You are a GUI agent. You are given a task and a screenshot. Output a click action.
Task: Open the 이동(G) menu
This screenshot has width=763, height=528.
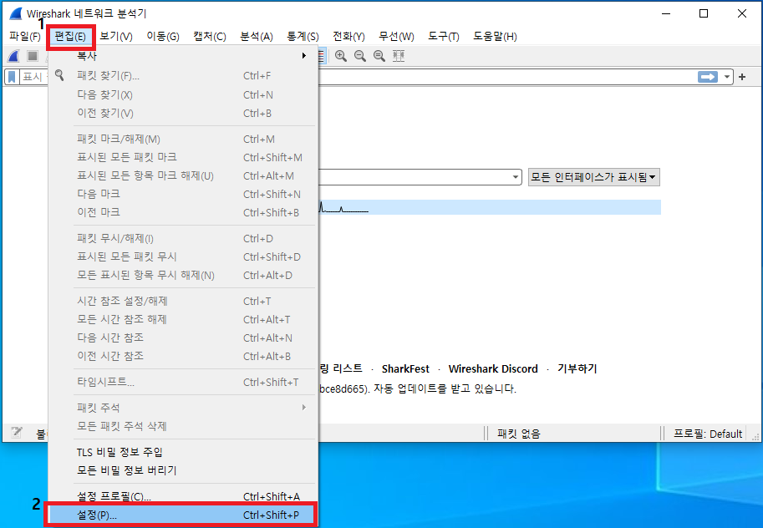tap(163, 37)
